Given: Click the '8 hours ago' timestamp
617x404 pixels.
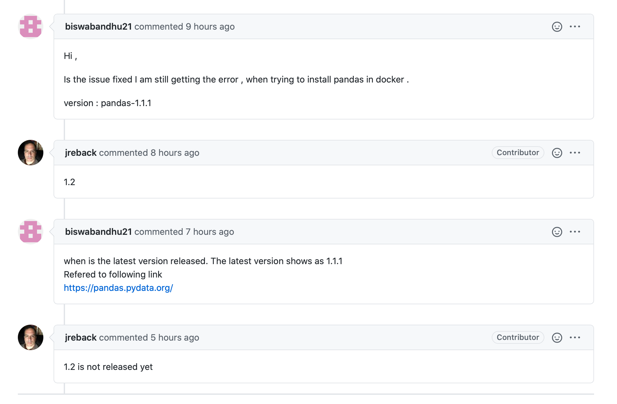Looking at the screenshot, I should click(x=175, y=153).
